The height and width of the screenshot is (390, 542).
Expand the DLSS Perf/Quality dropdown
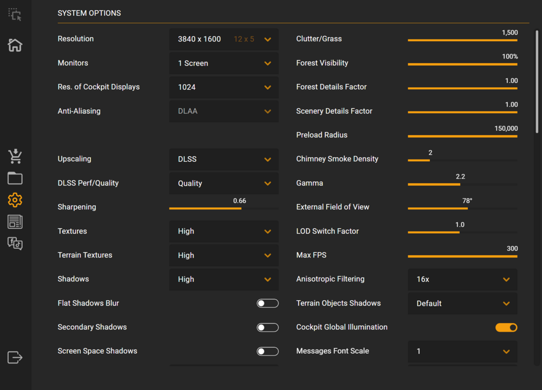click(224, 183)
